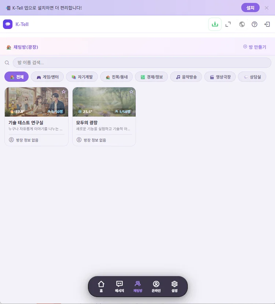Click the K-Tell brand name text

22,24
